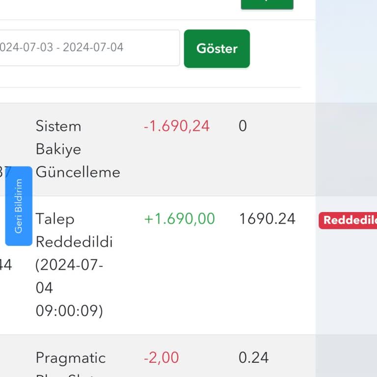Click the green +1.690,00 amount

(x=179, y=218)
